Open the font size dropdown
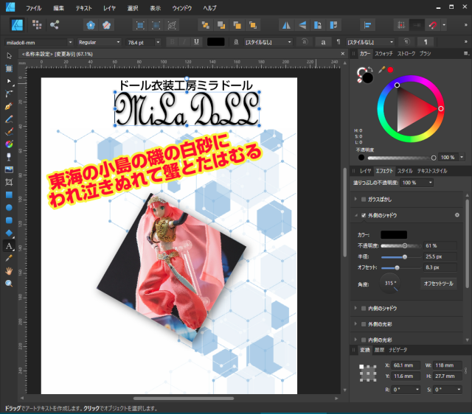This screenshot has width=472, height=414. (x=158, y=42)
